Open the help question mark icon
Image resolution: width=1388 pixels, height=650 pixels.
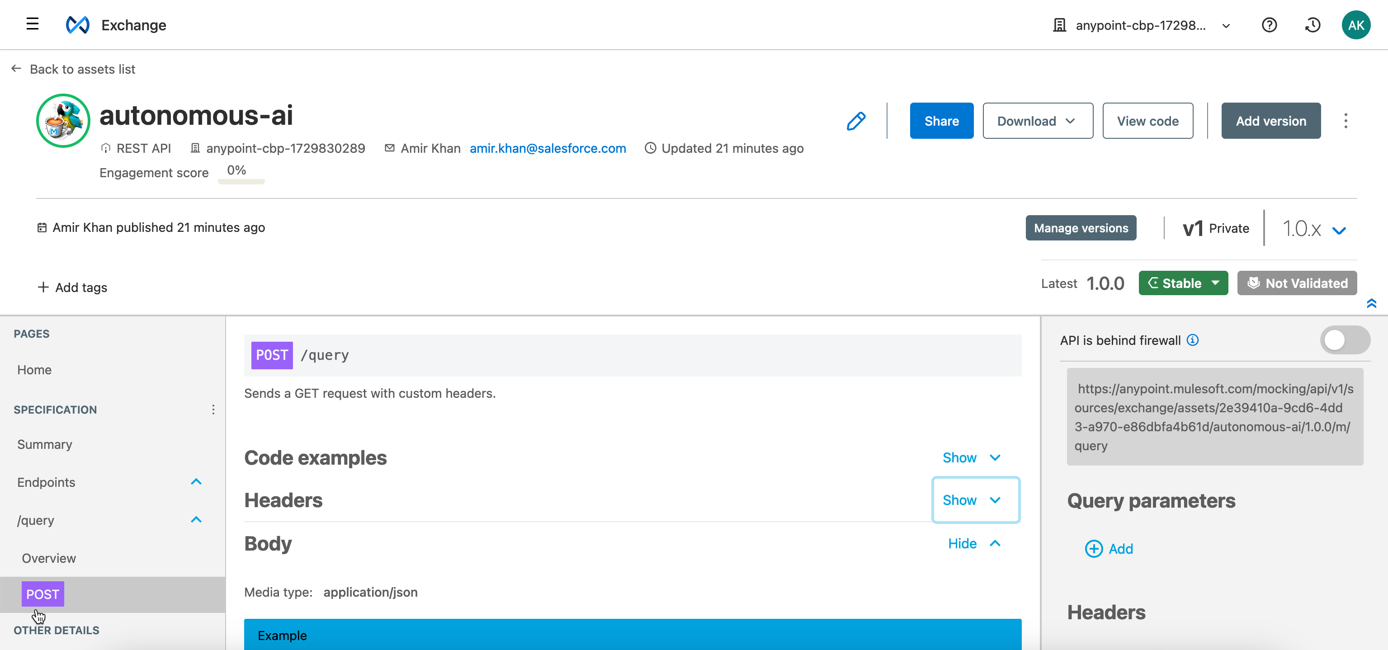pyautogui.click(x=1269, y=25)
